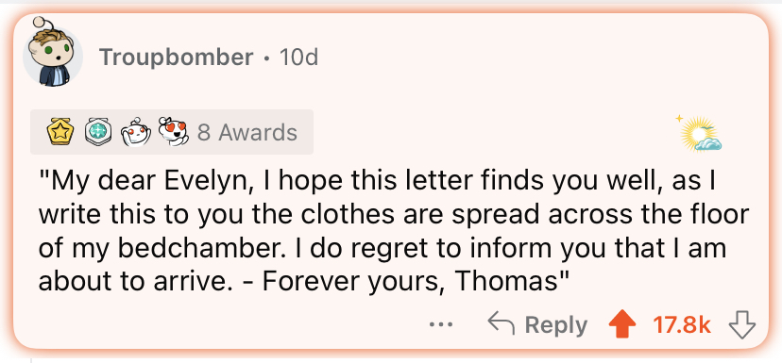The image size is (782, 363).
Task: Visit the Troupbomber username link
Action: (x=176, y=58)
